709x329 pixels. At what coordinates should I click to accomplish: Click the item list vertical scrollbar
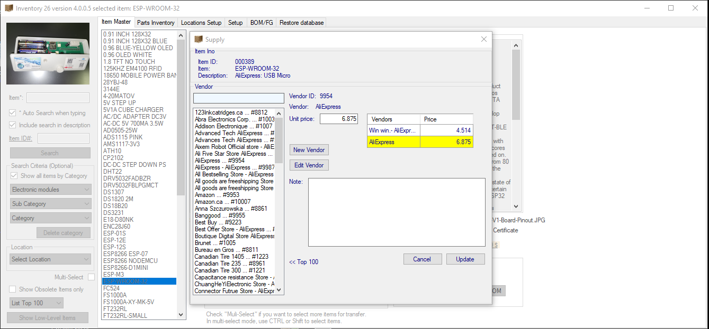coord(181,174)
